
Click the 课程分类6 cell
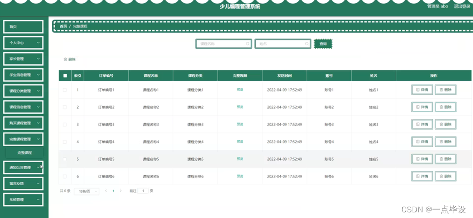coord(195,177)
